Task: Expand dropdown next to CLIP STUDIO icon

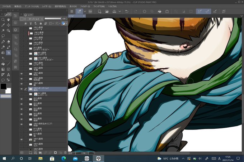Action: [85, 11]
